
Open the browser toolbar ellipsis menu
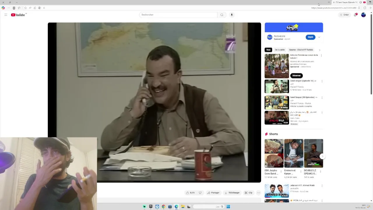click(x=8, y=8)
